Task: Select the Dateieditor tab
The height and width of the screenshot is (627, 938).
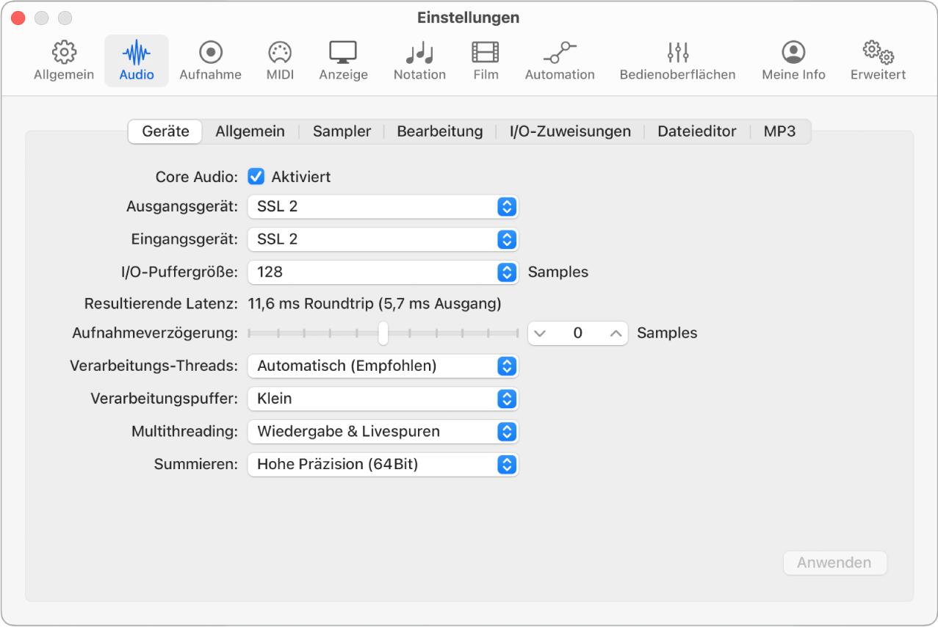Action: [696, 131]
